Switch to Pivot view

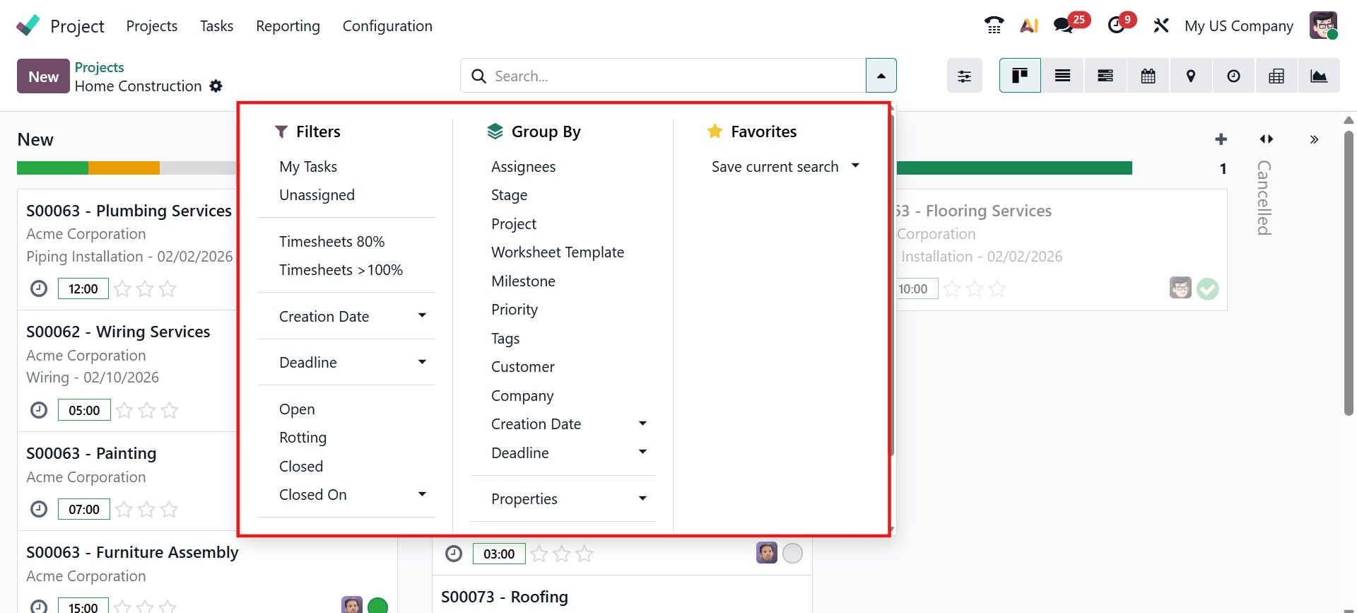[1276, 76]
